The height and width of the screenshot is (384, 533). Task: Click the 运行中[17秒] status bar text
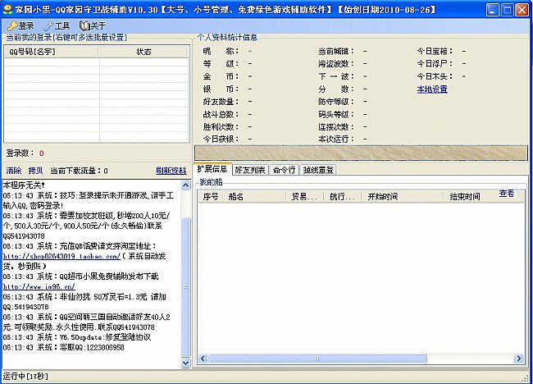tap(25, 376)
